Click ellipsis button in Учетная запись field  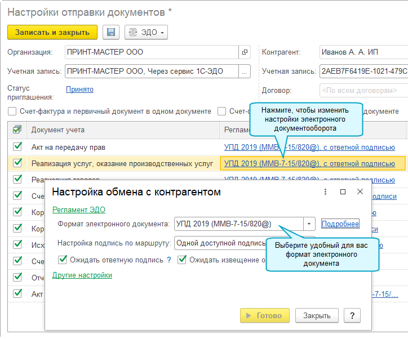pos(245,72)
